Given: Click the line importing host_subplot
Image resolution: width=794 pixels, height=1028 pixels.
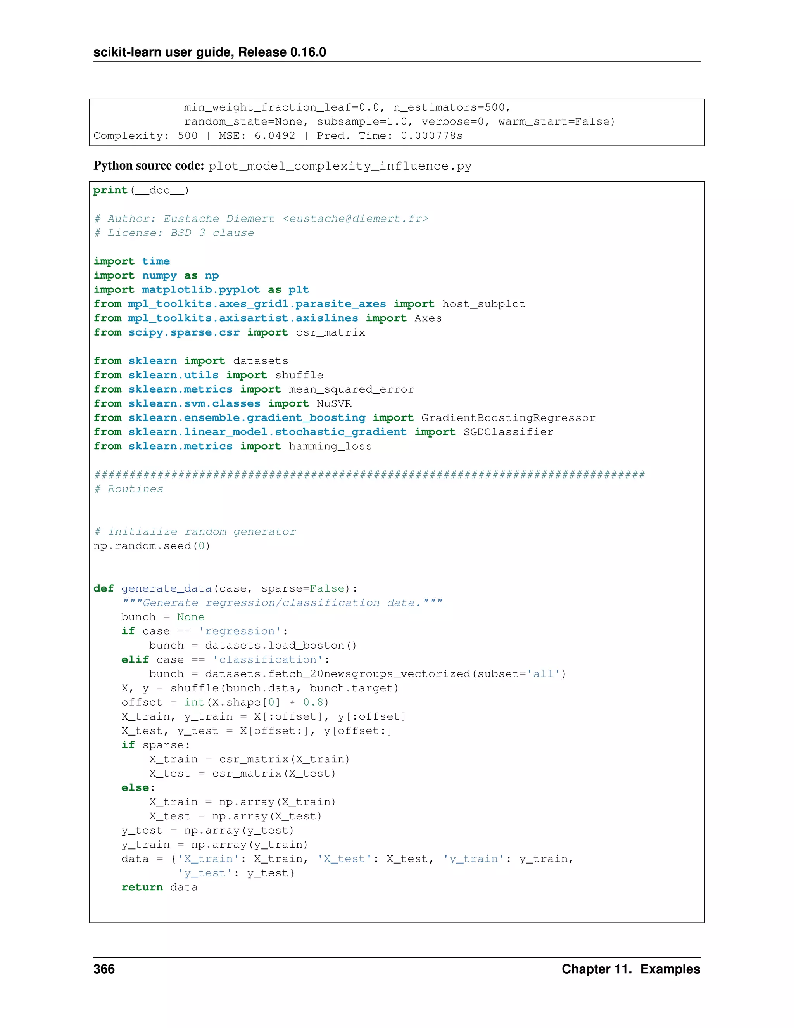Looking at the screenshot, I should point(309,304).
